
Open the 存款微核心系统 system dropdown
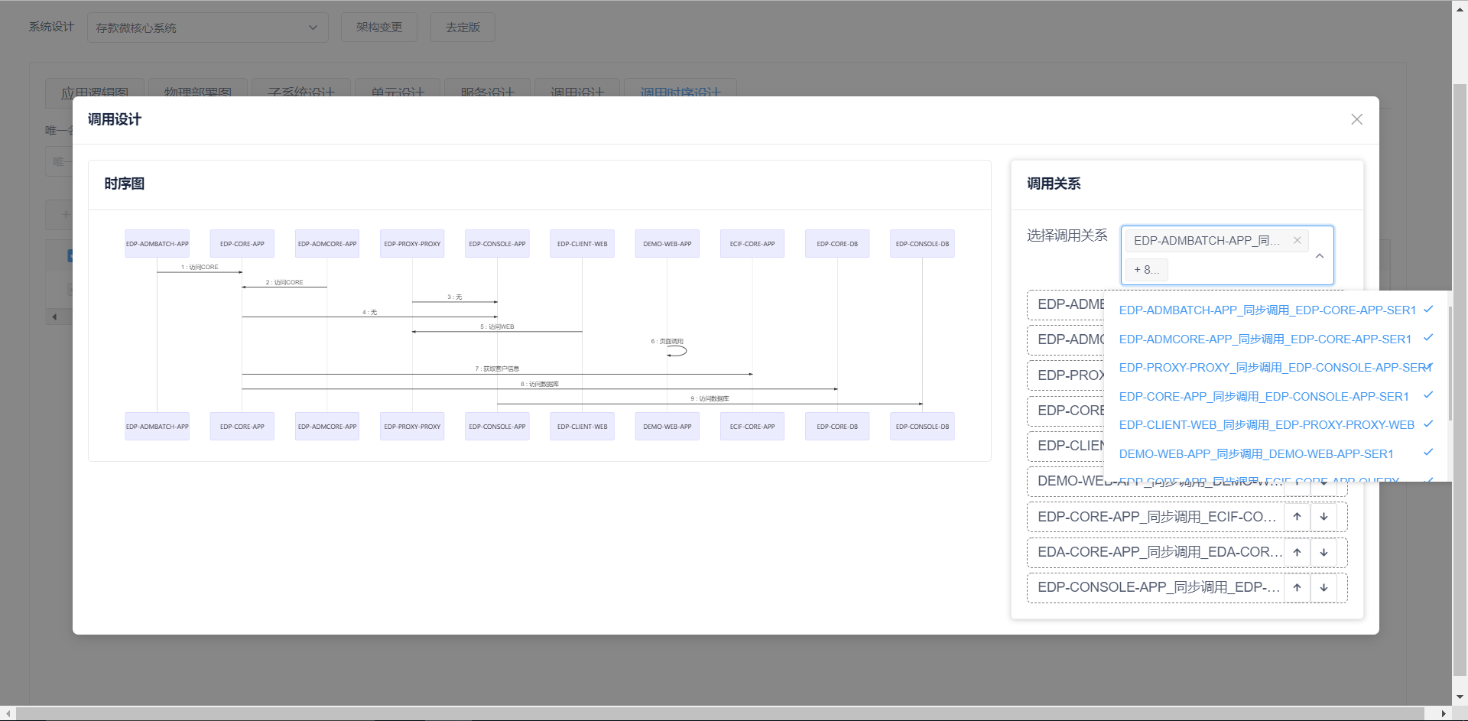pyautogui.click(x=207, y=28)
